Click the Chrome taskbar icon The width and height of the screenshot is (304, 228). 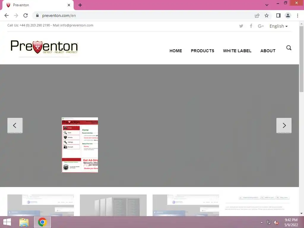[x=42, y=222]
